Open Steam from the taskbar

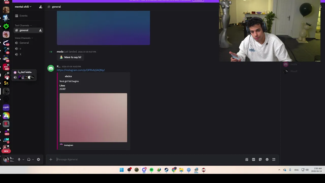(166, 170)
